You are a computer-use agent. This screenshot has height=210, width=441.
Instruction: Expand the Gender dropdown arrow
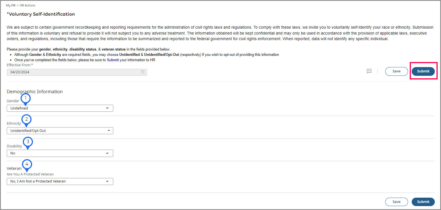coord(107,108)
